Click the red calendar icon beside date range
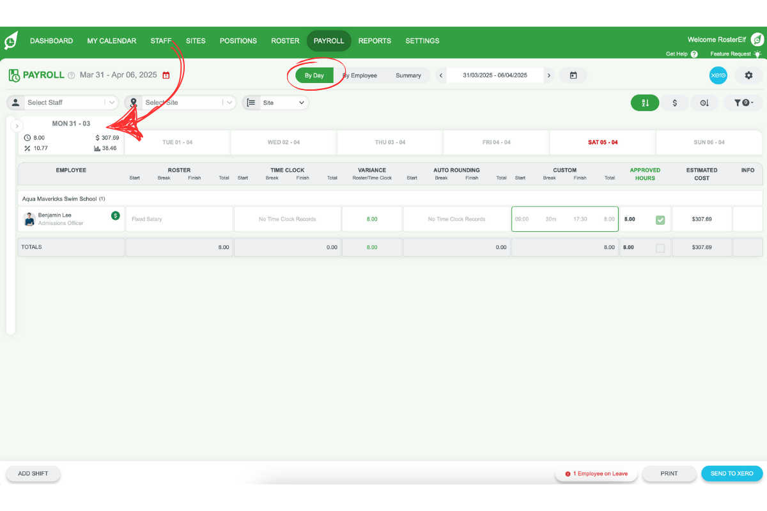767x511 pixels. [x=166, y=75]
